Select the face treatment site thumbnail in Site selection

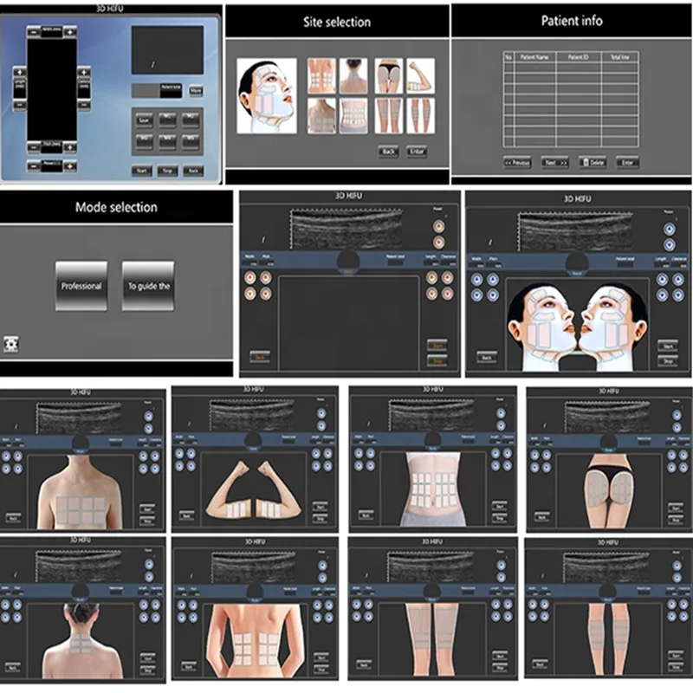pos(267,95)
